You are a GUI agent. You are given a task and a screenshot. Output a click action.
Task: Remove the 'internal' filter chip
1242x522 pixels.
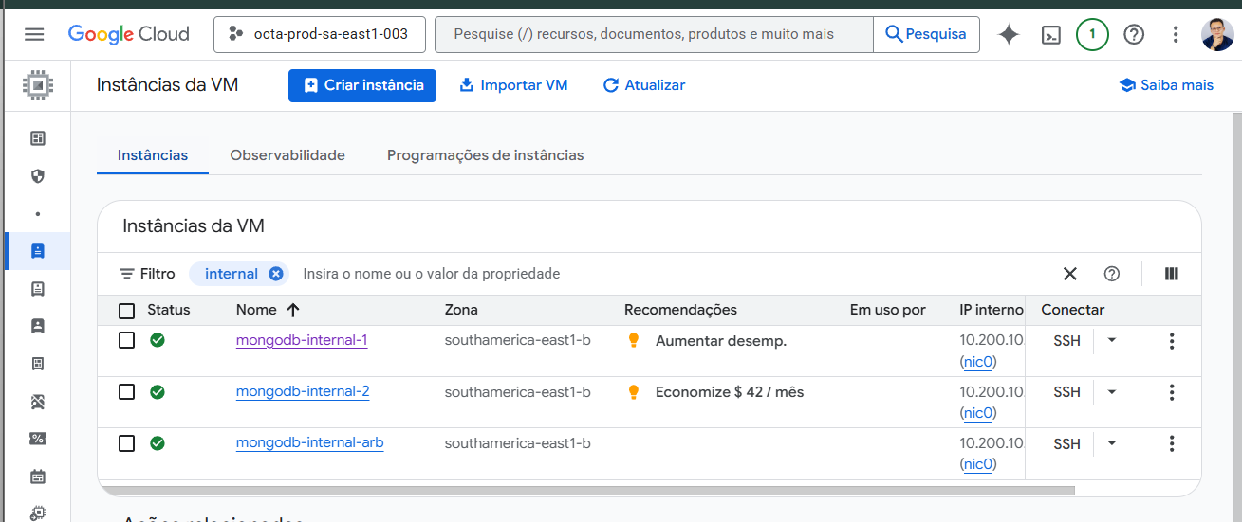coord(276,274)
